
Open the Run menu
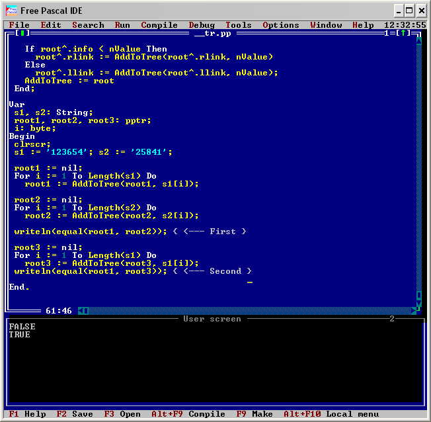click(122, 25)
